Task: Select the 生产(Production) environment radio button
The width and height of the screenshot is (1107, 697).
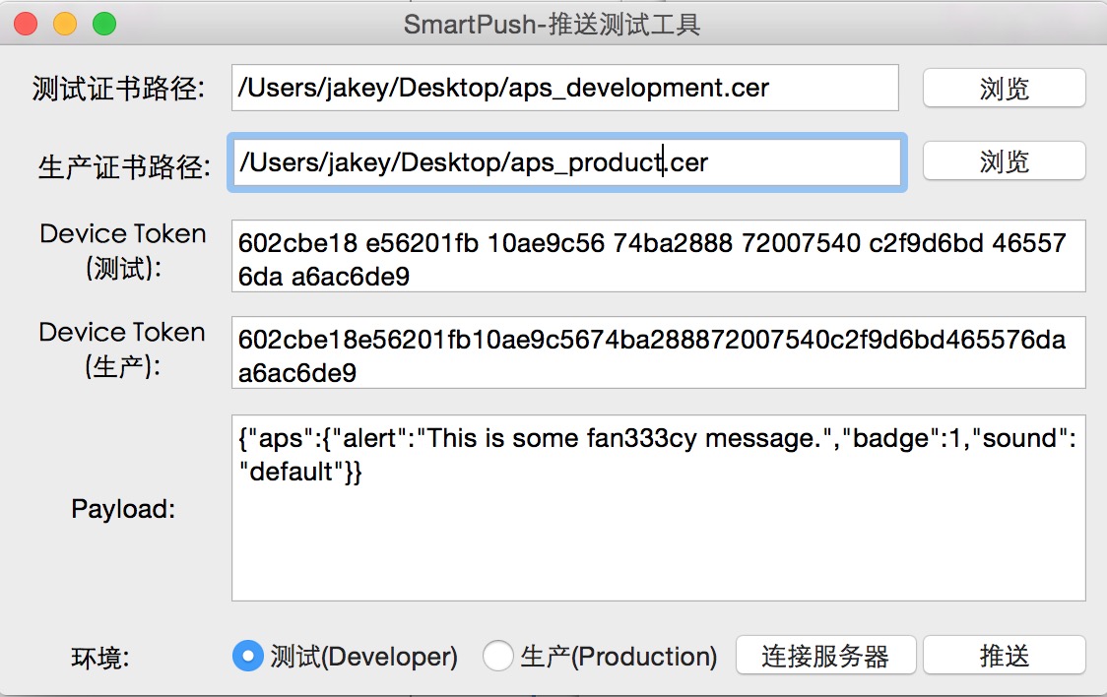Action: coord(498,656)
